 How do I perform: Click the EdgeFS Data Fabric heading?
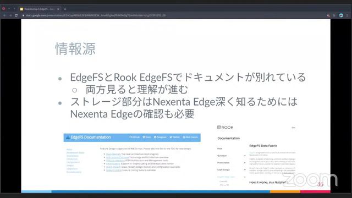263,146
